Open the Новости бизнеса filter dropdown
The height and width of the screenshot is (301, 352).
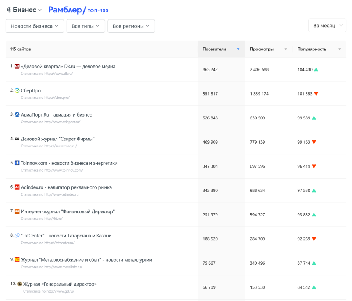pos(35,26)
